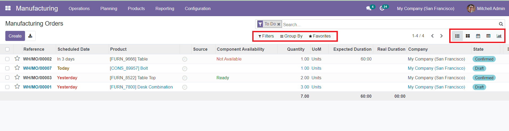Open the Planning menu
This screenshot has height=131, width=509.
tap(109, 8)
